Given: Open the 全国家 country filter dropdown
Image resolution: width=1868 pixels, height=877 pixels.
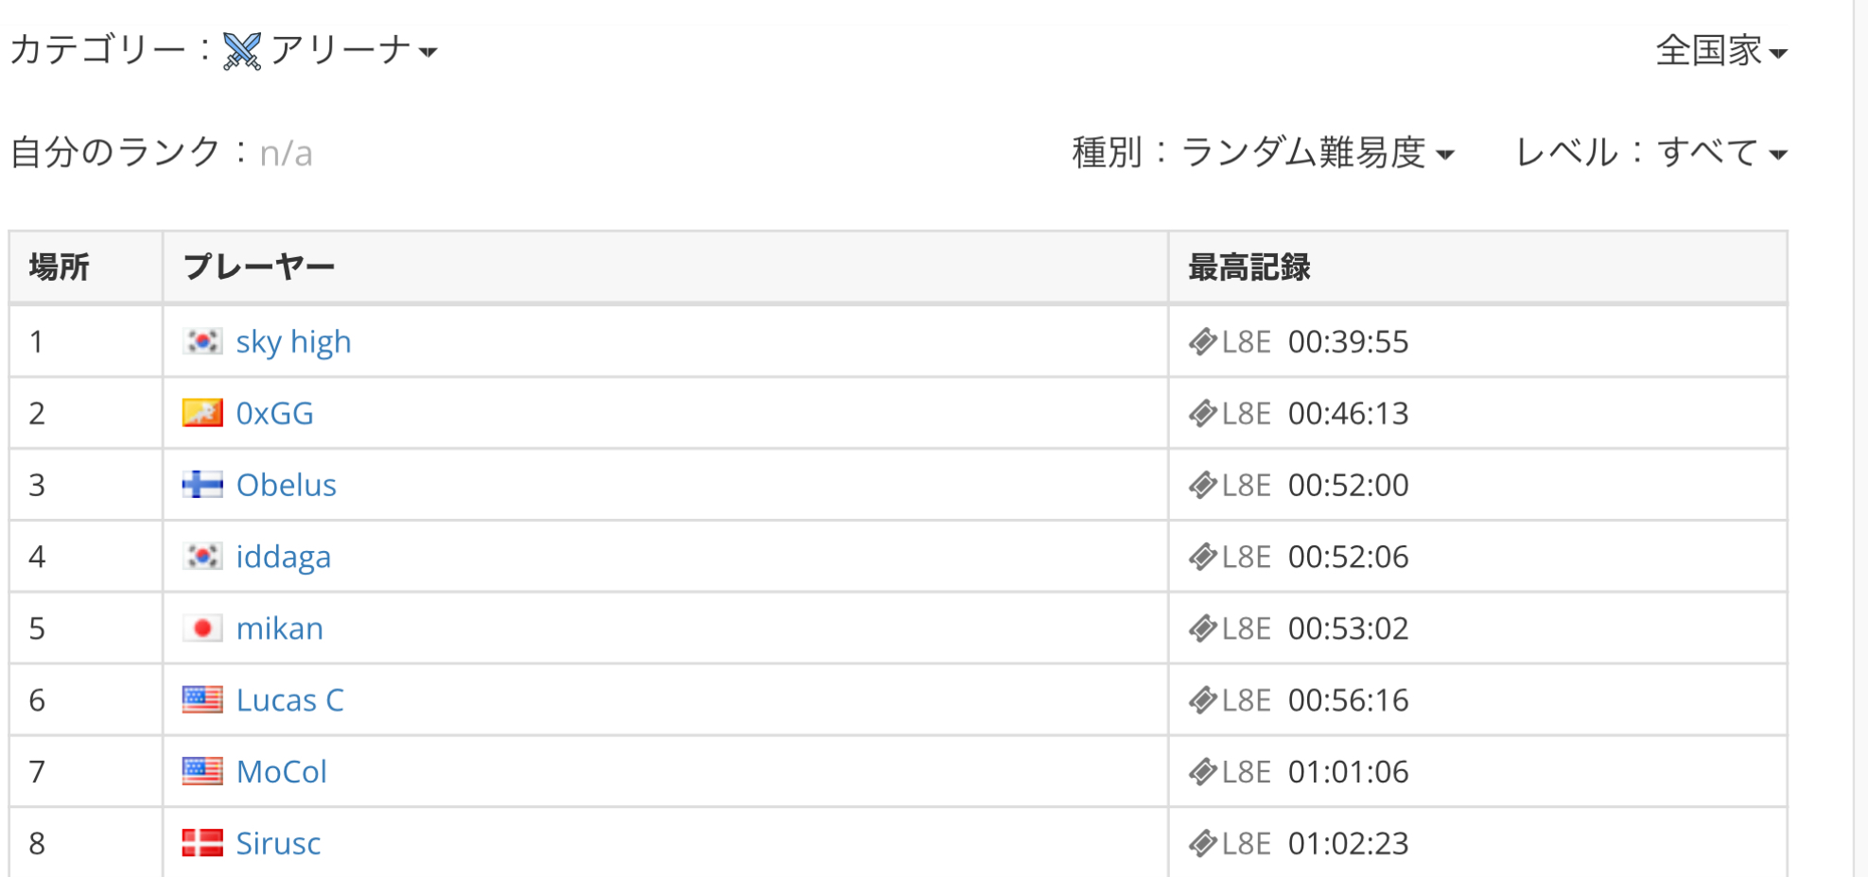Looking at the screenshot, I should (1721, 51).
